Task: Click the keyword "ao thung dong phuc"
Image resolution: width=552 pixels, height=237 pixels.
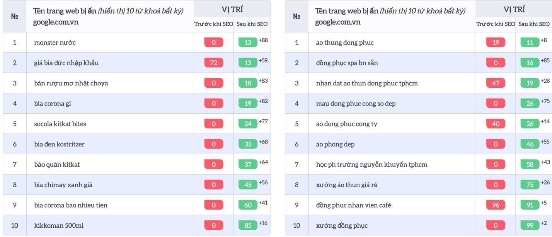Action: [345, 43]
